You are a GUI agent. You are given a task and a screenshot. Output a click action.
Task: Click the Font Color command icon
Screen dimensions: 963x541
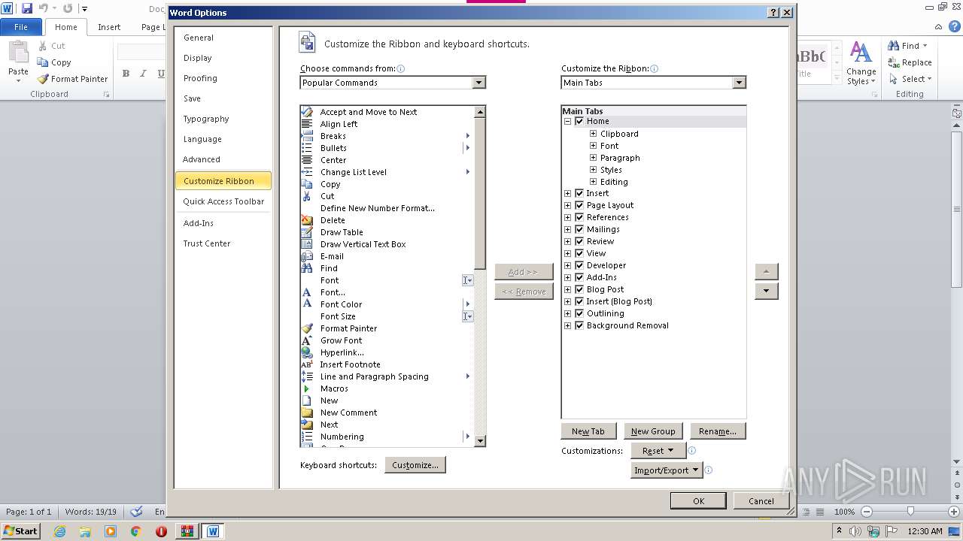[307, 304]
